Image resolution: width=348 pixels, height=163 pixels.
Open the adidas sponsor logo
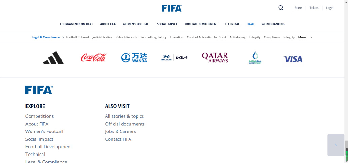pyautogui.click(x=53, y=58)
